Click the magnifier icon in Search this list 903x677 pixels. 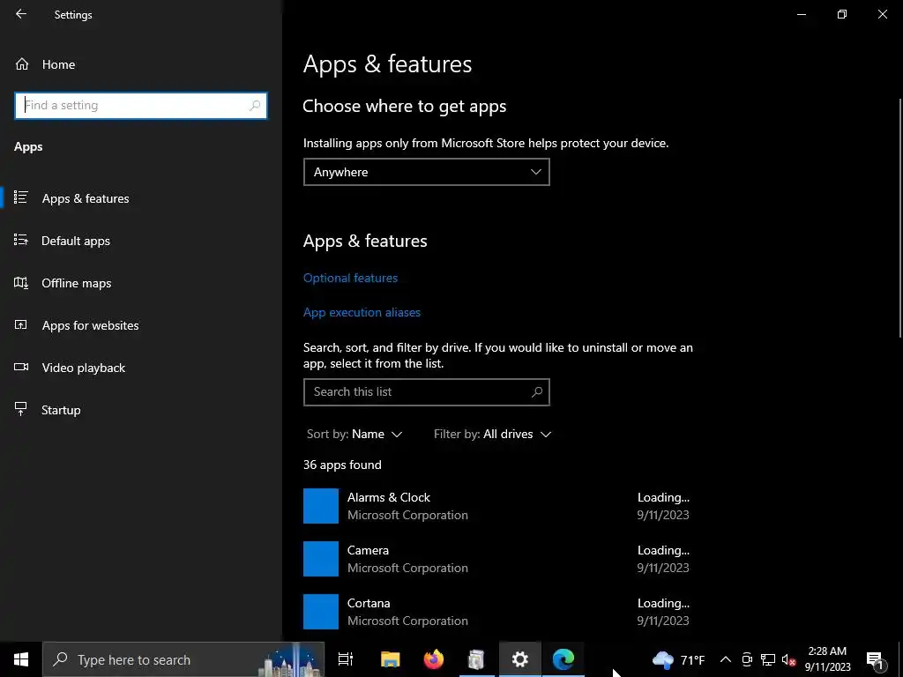(x=537, y=392)
